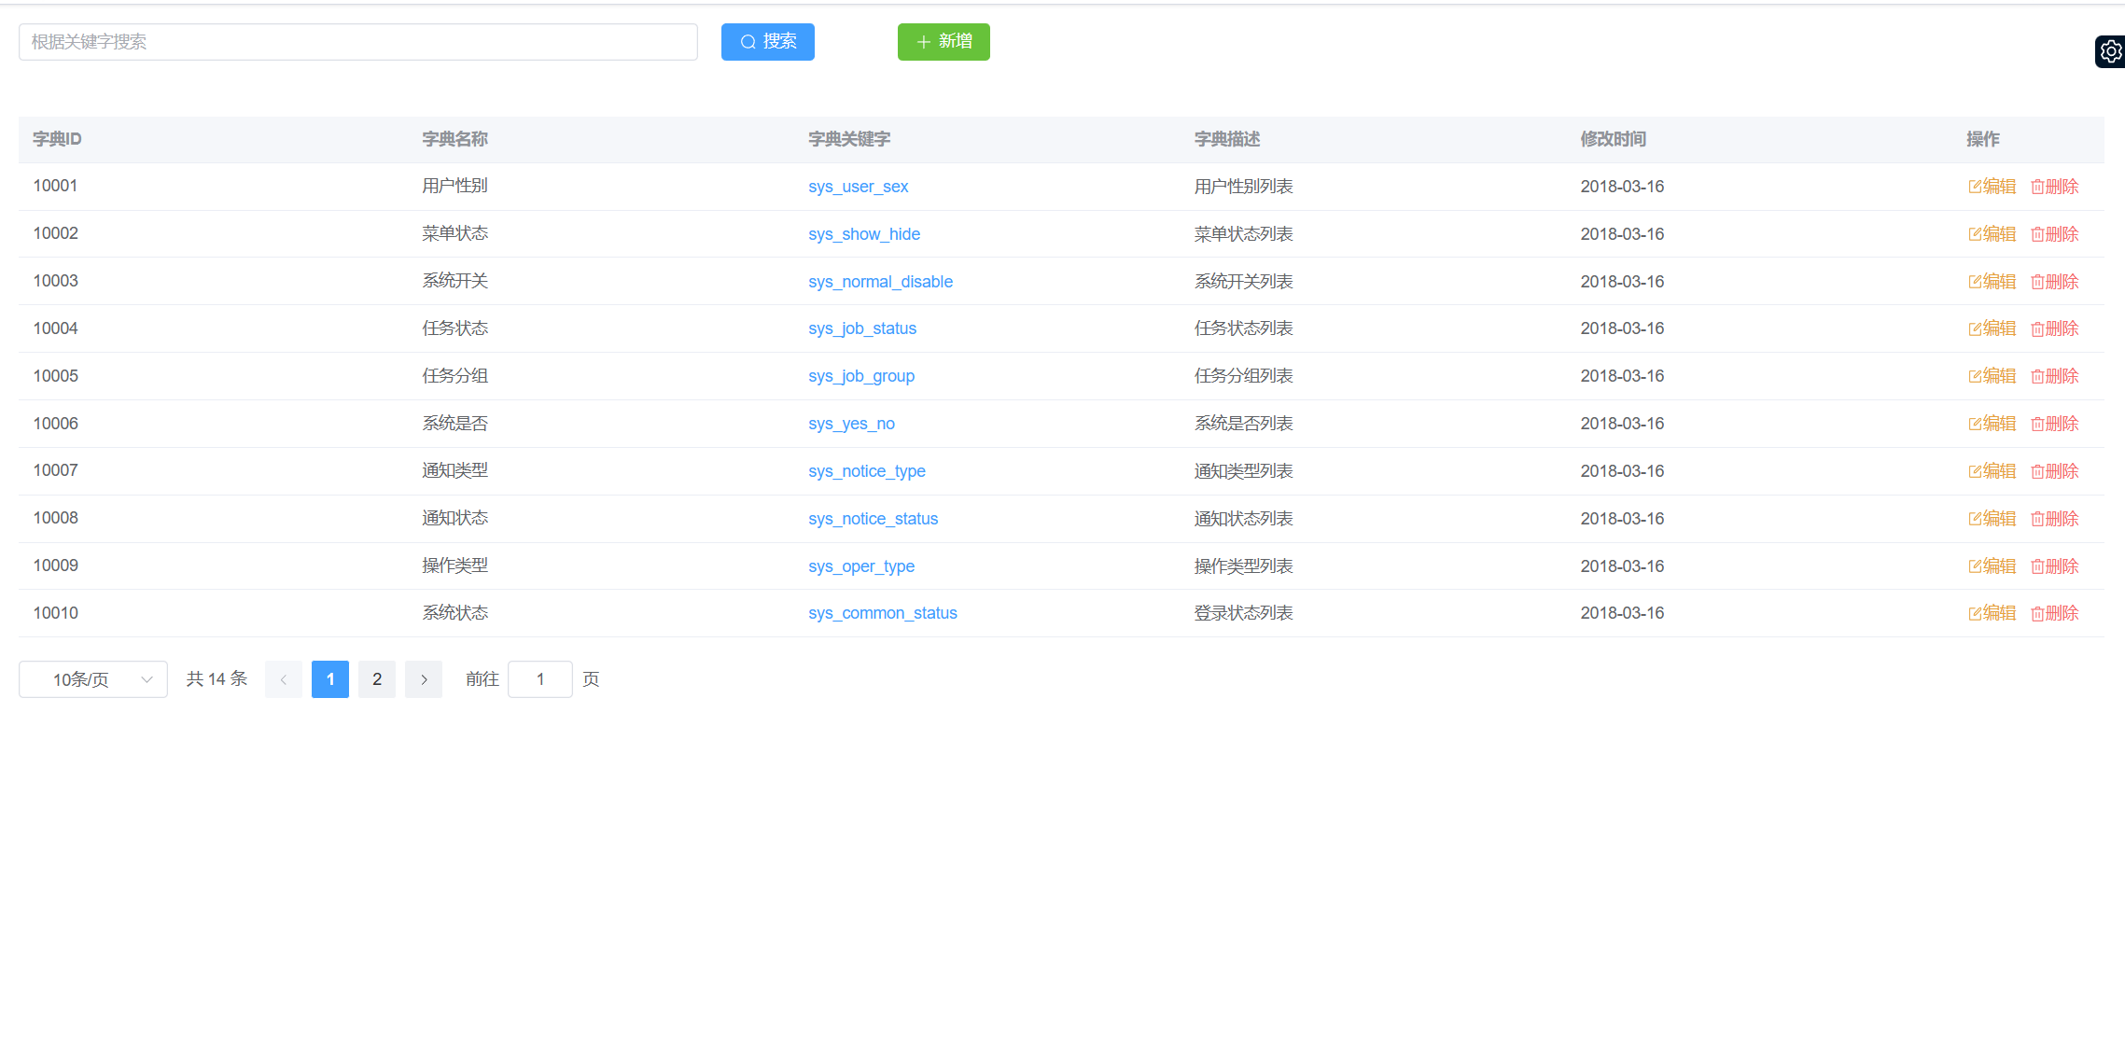Click edit icon for sys_job_status row

[1975, 328]
